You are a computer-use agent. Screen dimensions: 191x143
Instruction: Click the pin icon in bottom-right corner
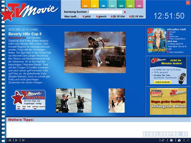[188, 140]
